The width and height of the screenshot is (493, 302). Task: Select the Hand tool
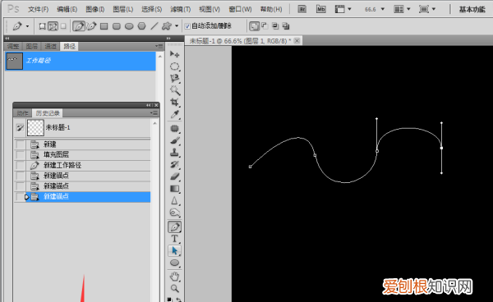pyautogui.click(x=174, y=277)
